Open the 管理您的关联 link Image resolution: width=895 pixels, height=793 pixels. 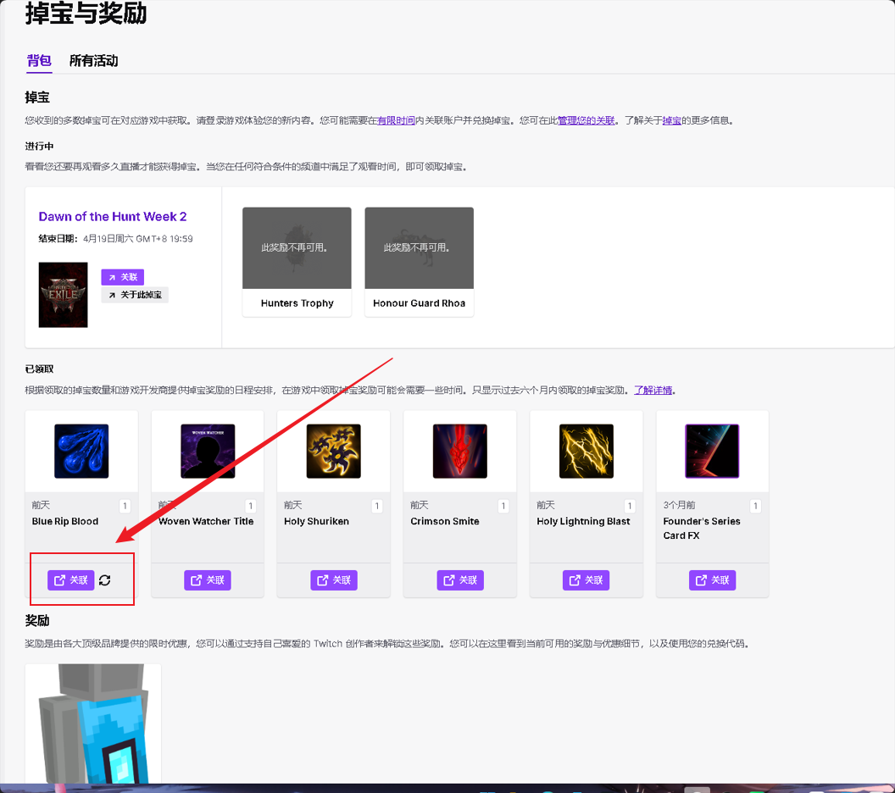pos(586,120)
